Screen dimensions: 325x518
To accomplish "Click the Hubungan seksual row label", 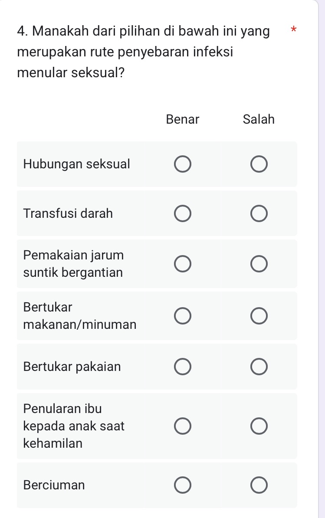I will [x=76, y=164].
